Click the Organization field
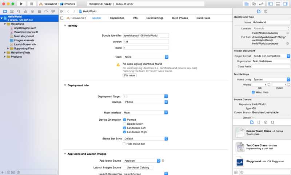The image size is (291, 175). (271, 61)
